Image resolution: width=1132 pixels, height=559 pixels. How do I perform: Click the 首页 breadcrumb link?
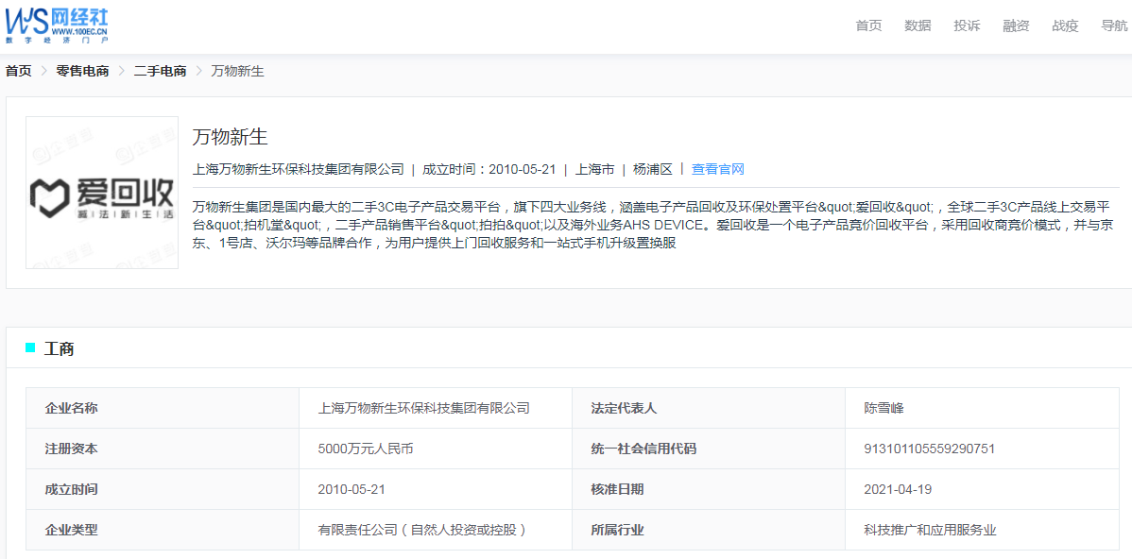19,71
